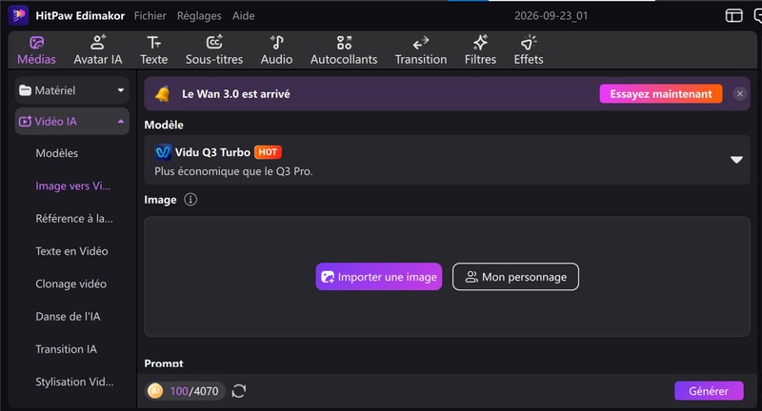Click the bell notification icon in banner
The height and width of the screenshot is (411, 762).
163,93
